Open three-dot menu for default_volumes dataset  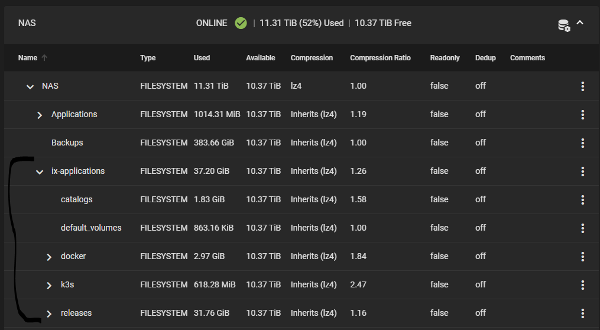[x=583, y=228]
